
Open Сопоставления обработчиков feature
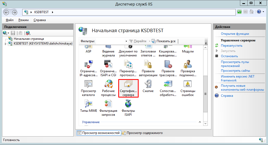(x=168, y=88)
